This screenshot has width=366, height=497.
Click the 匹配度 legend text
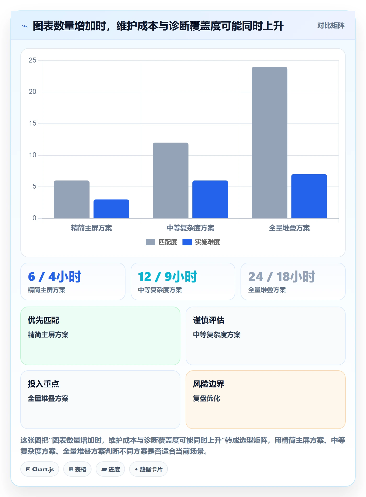point(168,242)
